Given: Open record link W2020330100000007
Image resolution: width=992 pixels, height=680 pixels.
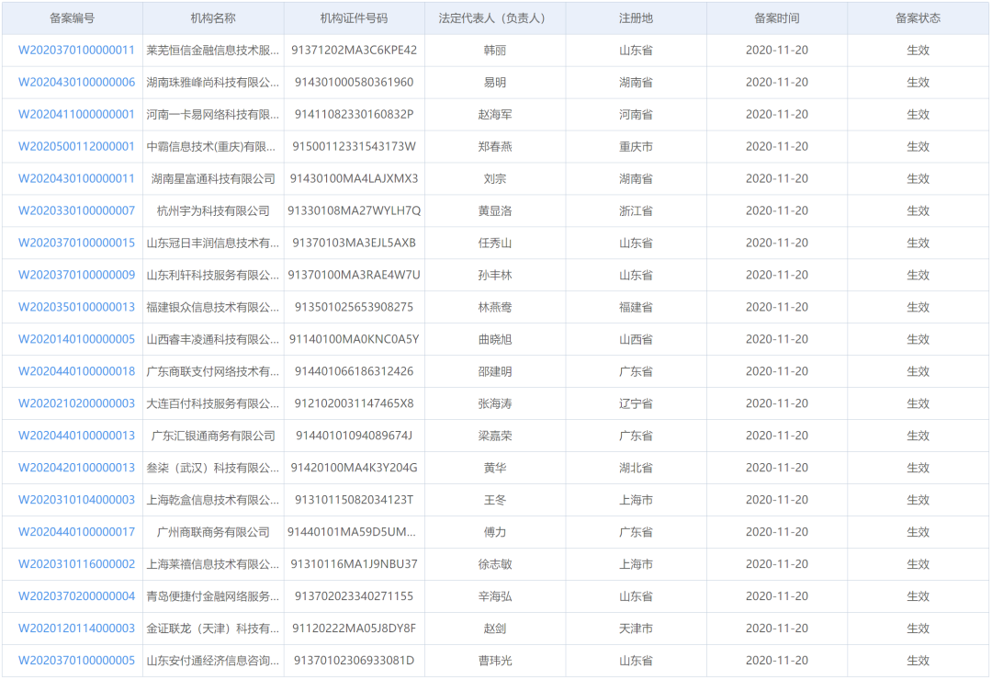Looking at the screenshot, I should [x=76, y=210].
